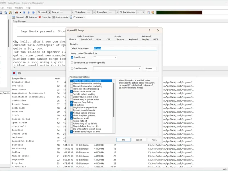Select Same format as currently open file
The height and width of the screenshot is (171, 228).
pos(72,63)
